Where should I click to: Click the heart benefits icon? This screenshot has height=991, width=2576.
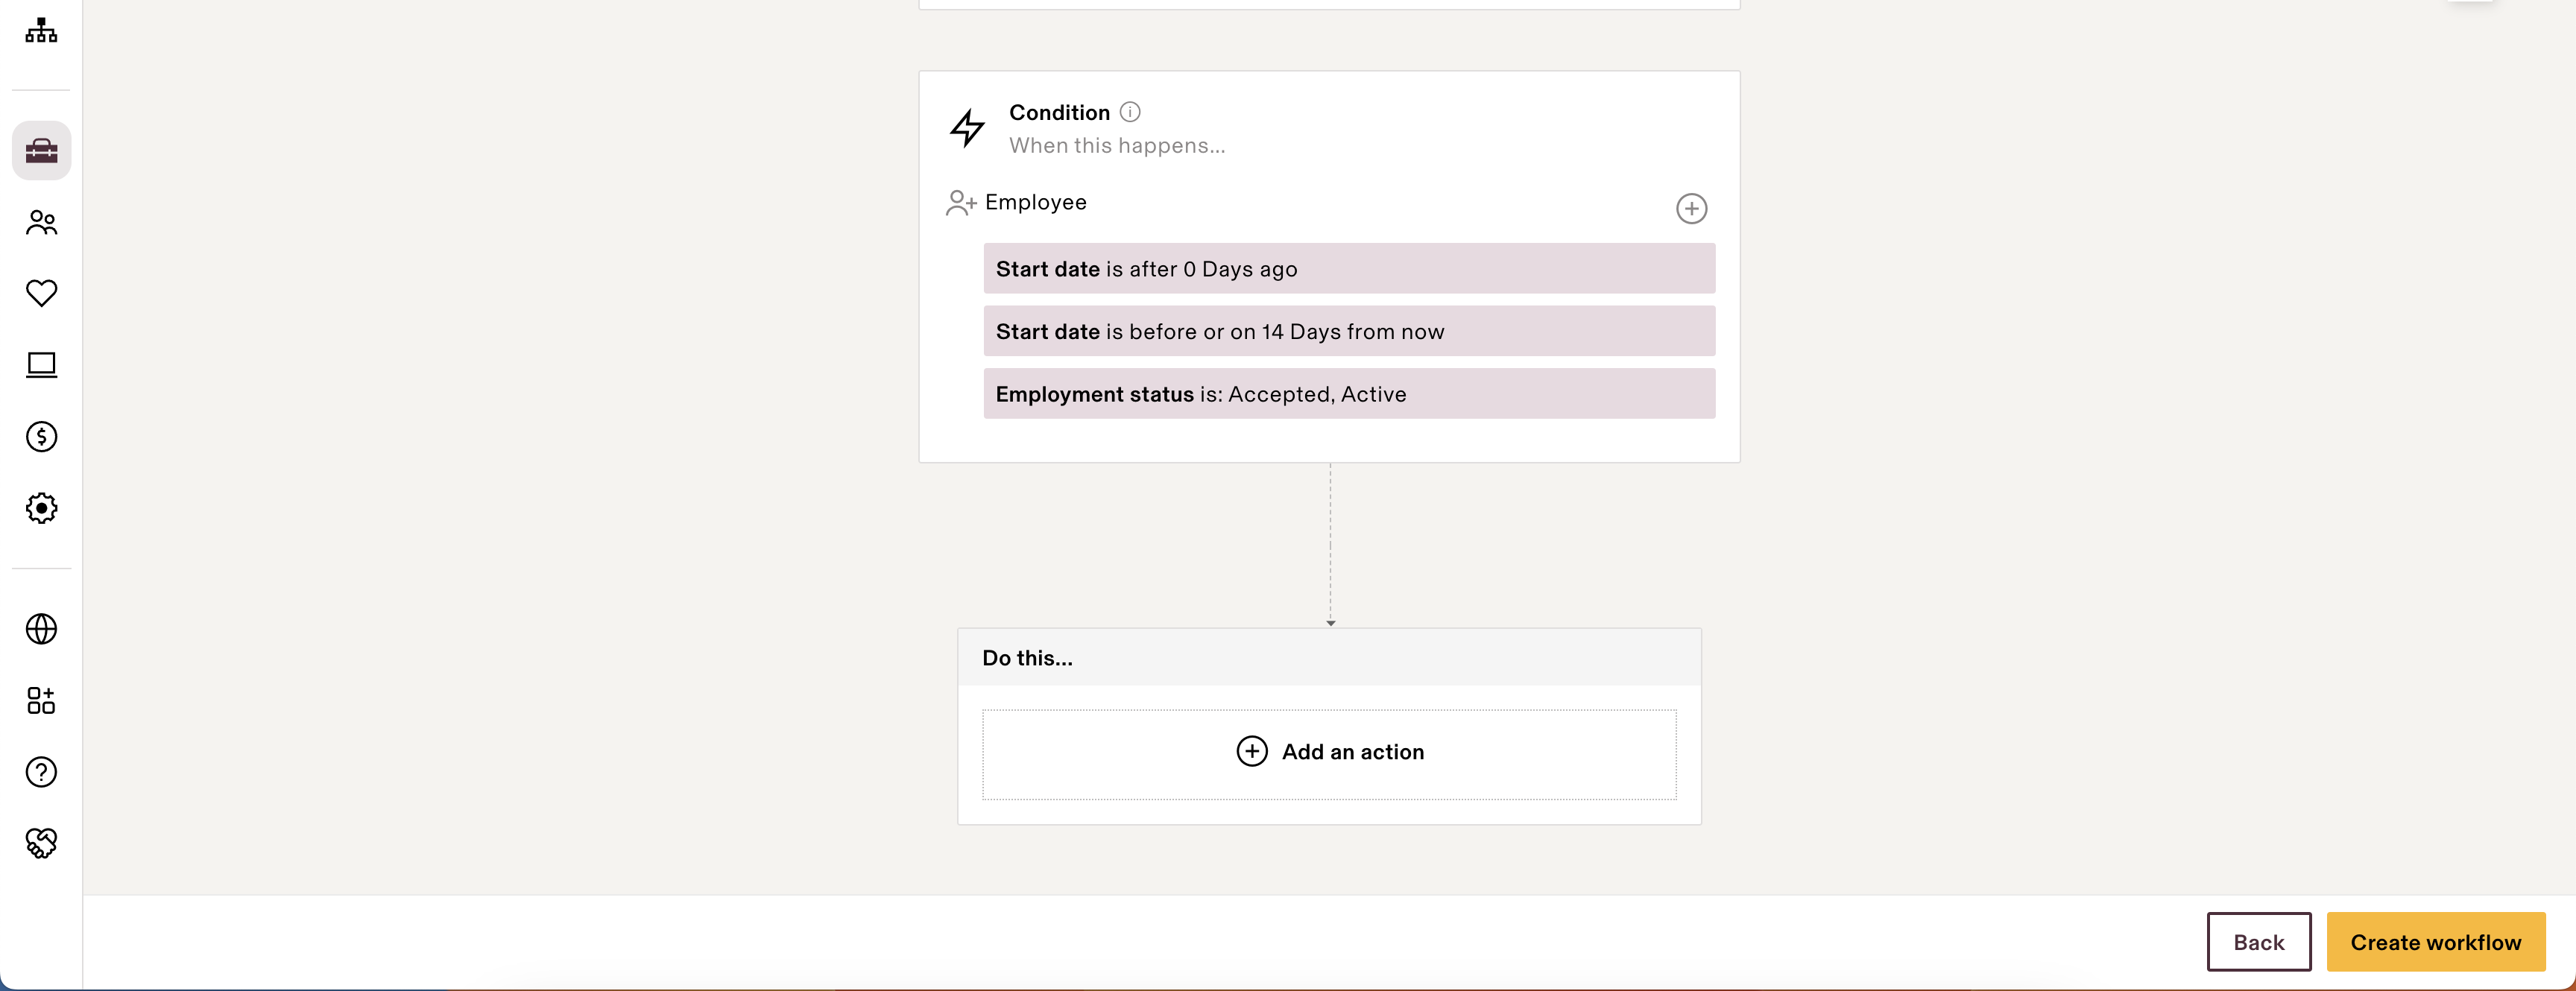(x=41, y=293)
